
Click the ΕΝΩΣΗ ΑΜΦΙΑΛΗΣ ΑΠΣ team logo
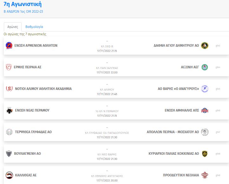point(205,110)
